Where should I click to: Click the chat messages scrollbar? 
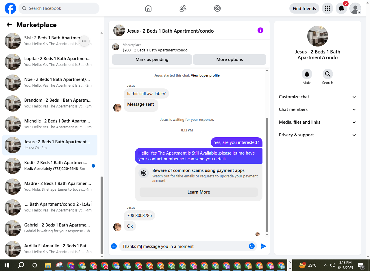[267, 175]
